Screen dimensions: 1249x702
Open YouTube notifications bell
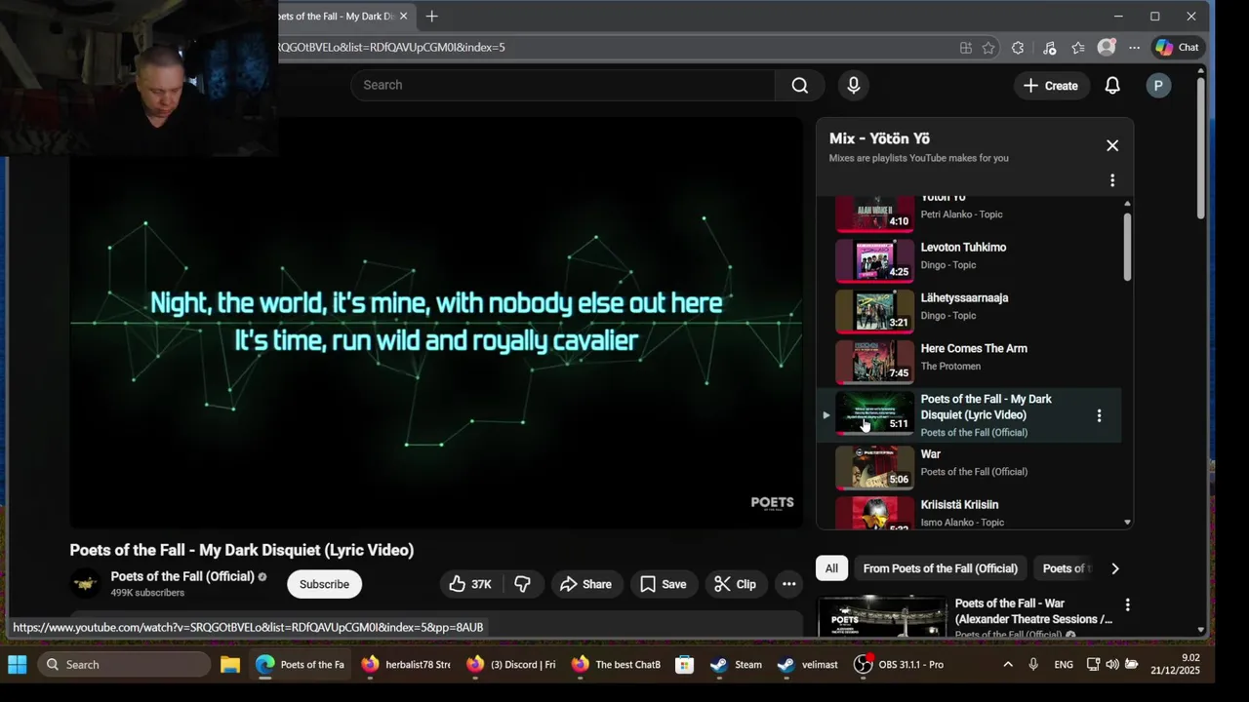point(1112,86)
